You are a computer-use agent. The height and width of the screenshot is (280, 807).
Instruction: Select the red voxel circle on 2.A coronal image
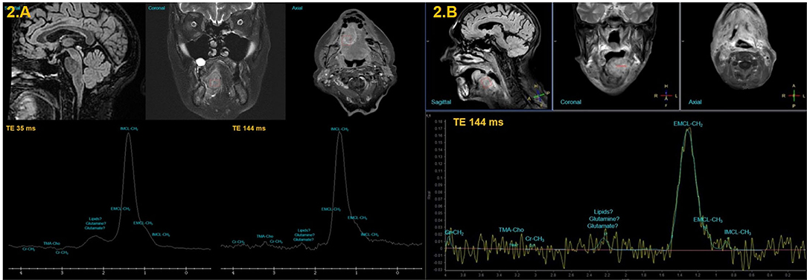215,82
